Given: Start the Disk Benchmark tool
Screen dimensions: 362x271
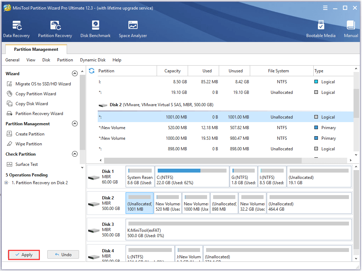Looking at the screenshot, I should point(95,28).
